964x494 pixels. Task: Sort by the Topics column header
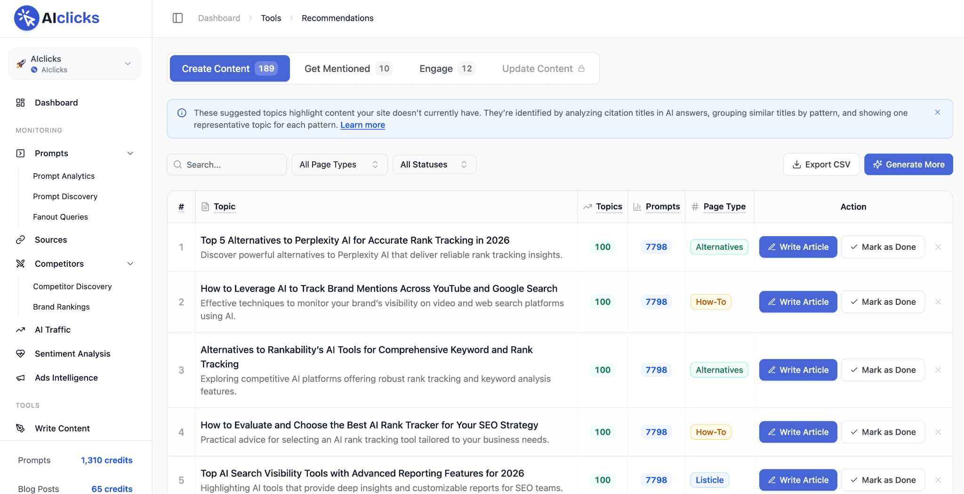[x=609, y=207]
